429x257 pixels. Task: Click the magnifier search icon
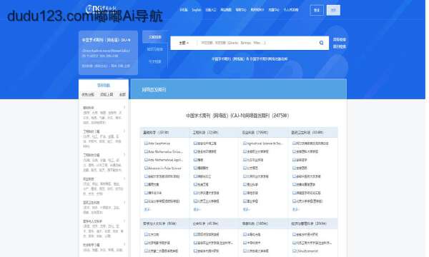(321, 43)
